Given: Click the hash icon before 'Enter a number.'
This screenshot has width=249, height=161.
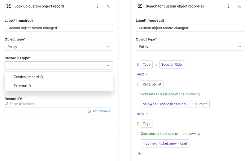Looking at the screenshot, I should click(x=6, y=104).
